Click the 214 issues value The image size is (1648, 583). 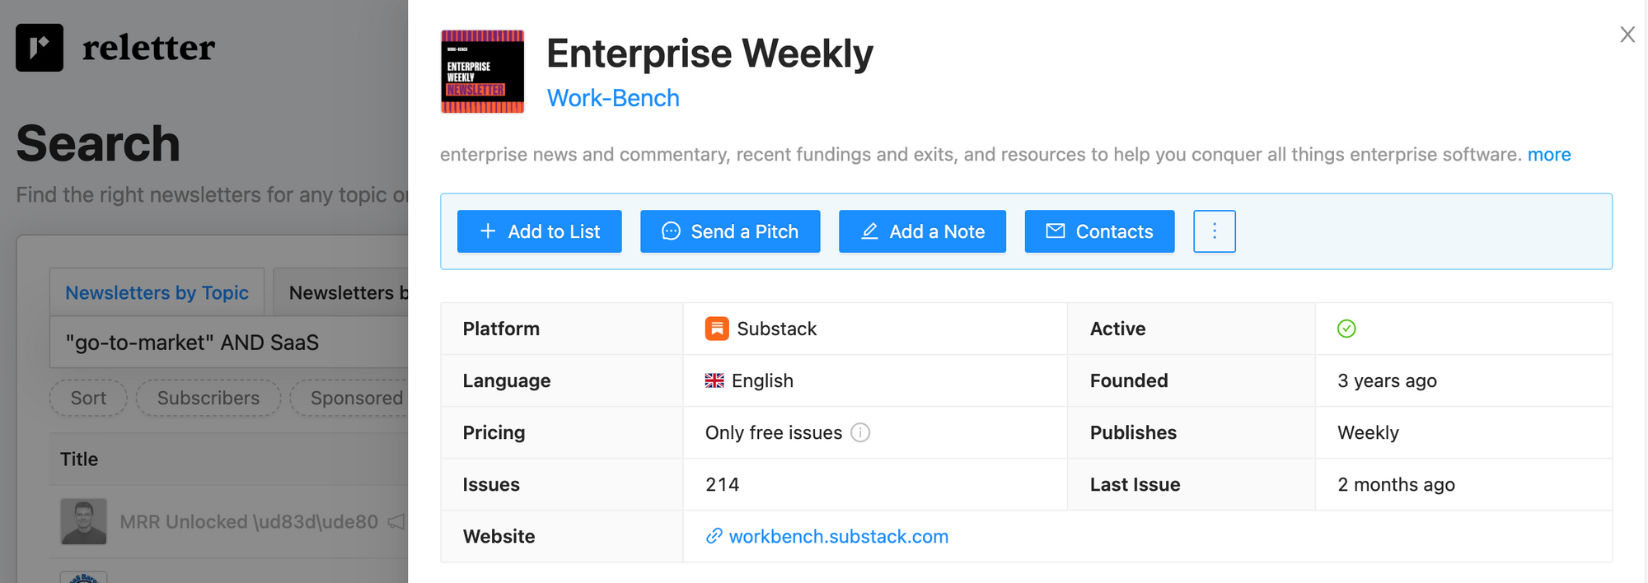click(723, 484)
